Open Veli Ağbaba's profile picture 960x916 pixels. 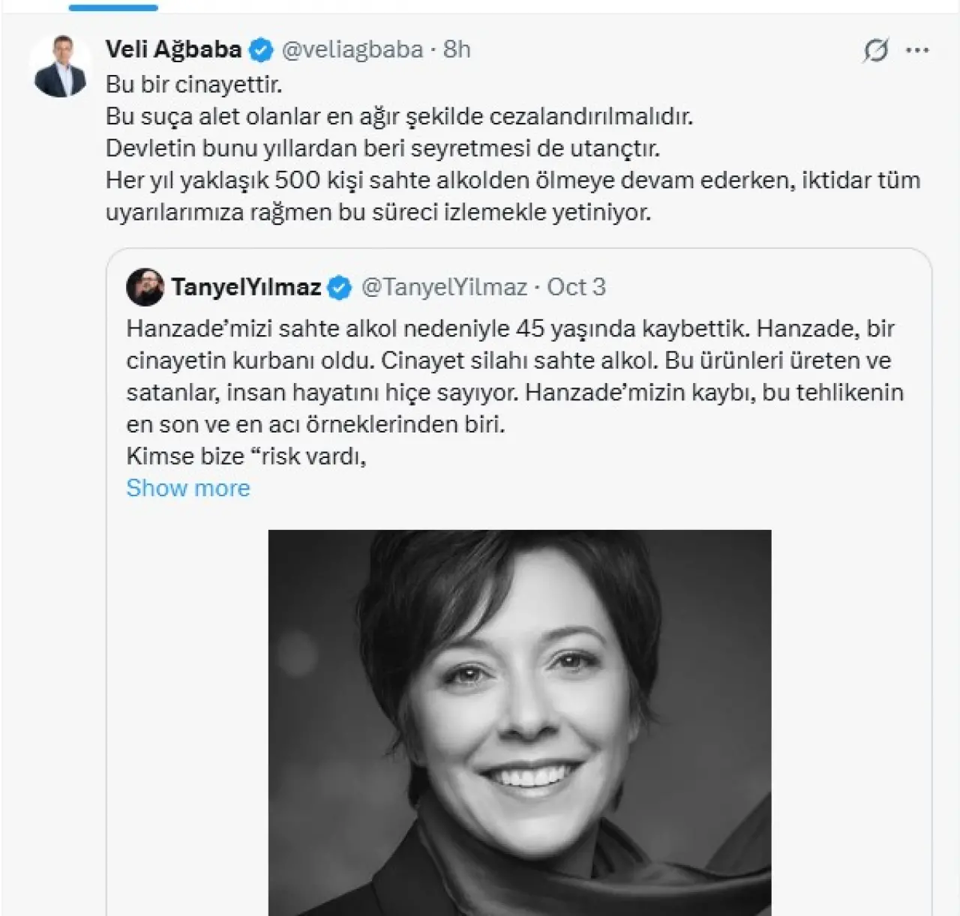click(61, 66)
